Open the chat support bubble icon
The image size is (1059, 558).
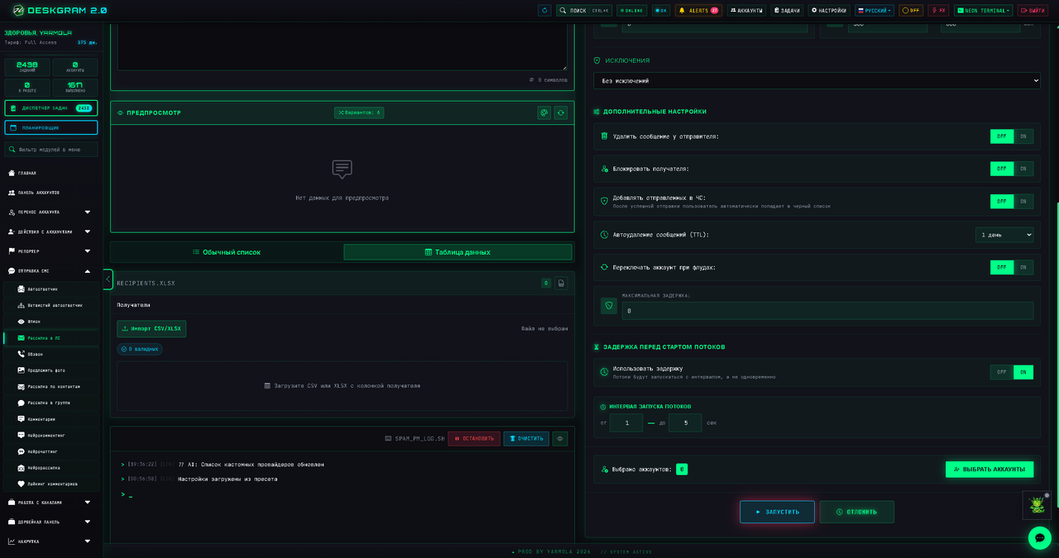click(x=1040, y=538)
